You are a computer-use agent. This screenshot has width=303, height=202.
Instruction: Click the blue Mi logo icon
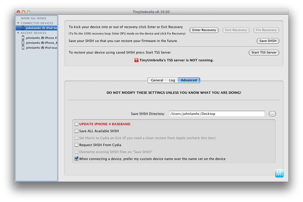coord(279,173)
